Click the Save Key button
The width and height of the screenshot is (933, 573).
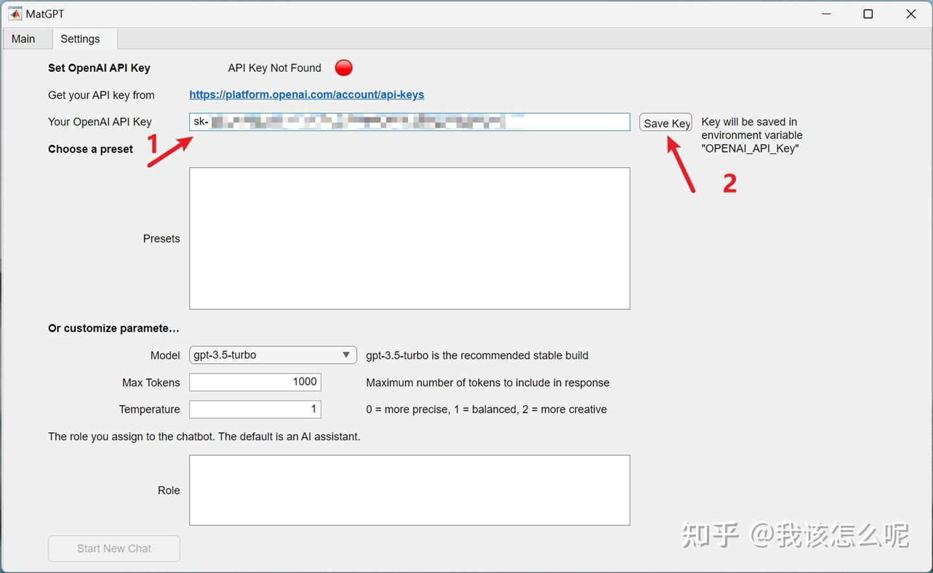(665, 122)
